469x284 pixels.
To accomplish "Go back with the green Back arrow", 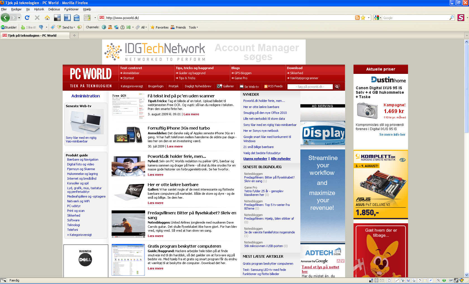I will point(5,18).
